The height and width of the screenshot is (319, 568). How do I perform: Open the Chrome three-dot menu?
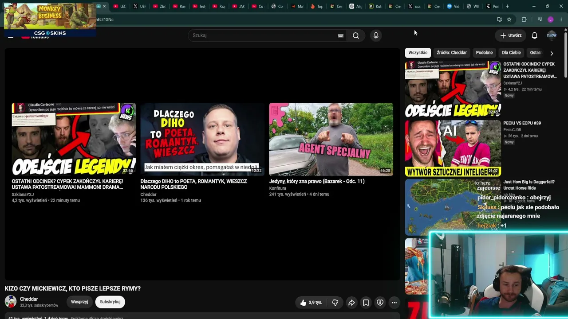[561, 19]
